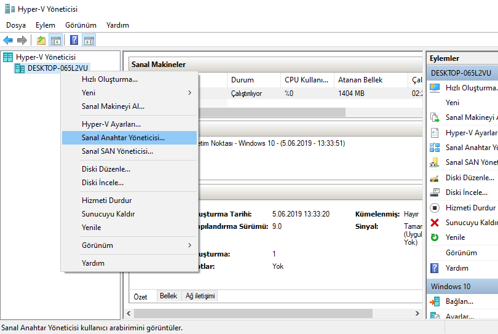Click the left arrow of bottom horizontal scrollbar
Viewport: 498px width, 334px height.
[128, 313]
